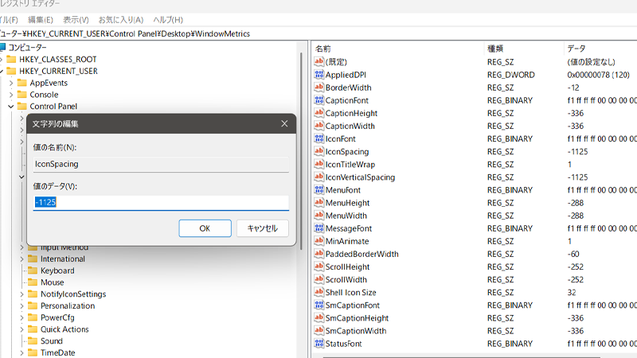Click the キャンセル button

263,228
